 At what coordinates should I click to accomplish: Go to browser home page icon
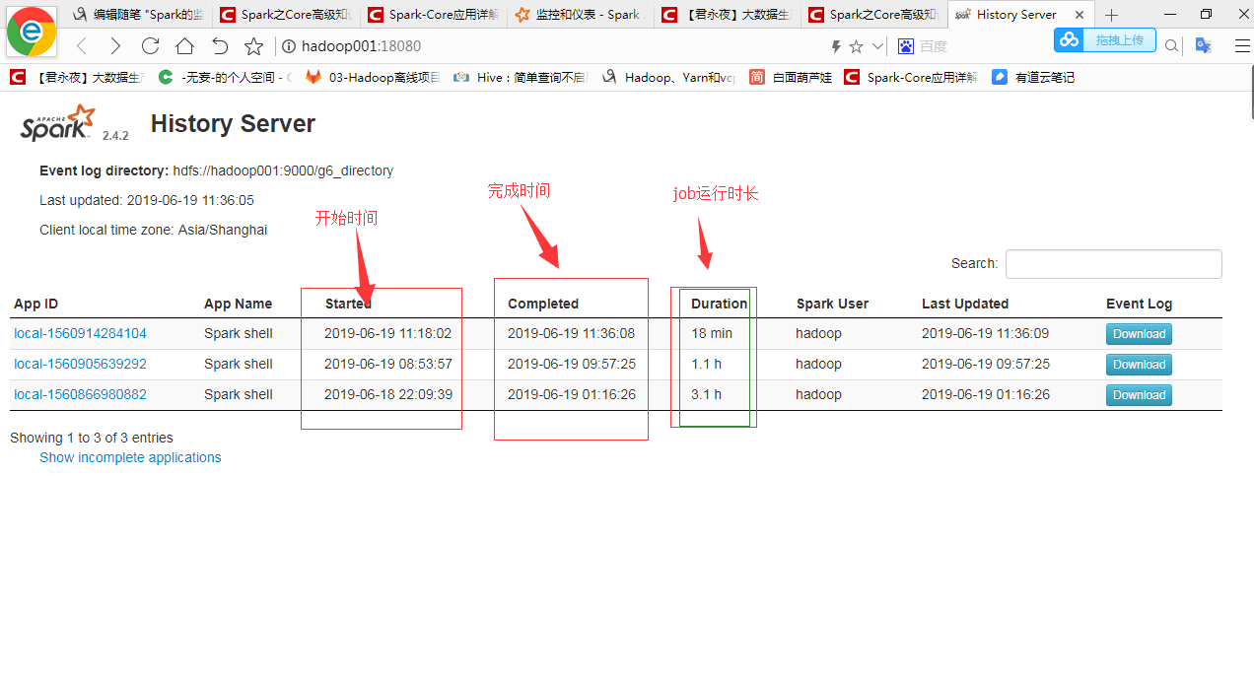[x=184, y=46]
